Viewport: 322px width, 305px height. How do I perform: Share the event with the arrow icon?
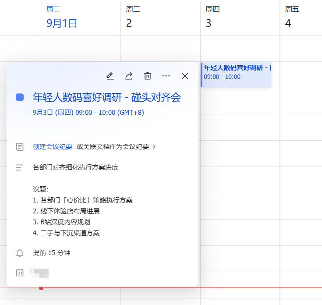[x=129, y=76]
